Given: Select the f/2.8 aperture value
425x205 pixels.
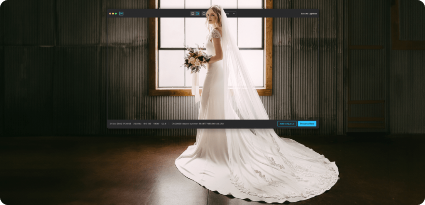Looking at the screenshot, I should pos(164,124).
